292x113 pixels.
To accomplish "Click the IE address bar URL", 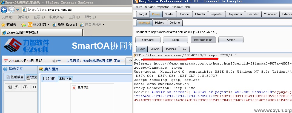I will tap(50, 10).
